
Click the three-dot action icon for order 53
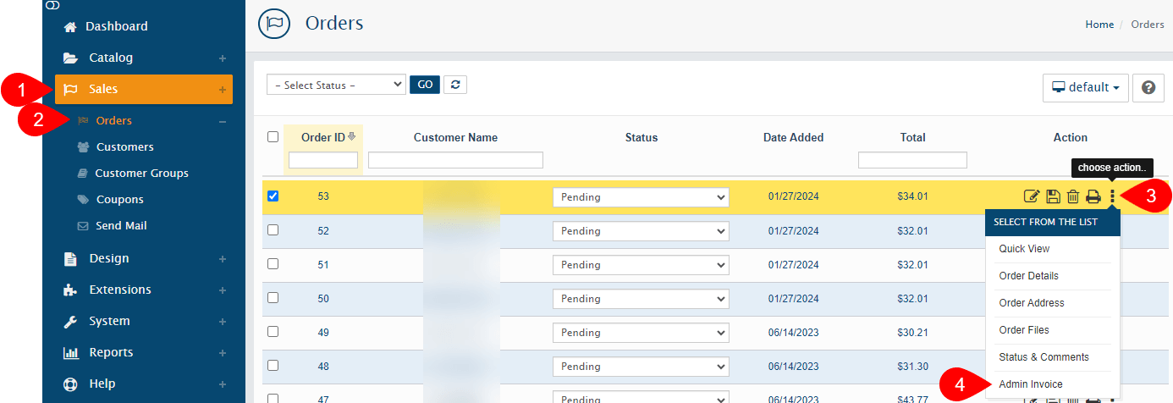[1112, 197]
